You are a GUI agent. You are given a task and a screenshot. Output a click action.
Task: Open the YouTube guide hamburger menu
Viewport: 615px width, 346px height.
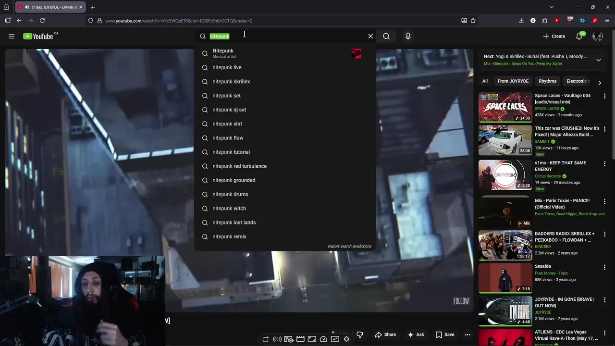click(12, 36)
